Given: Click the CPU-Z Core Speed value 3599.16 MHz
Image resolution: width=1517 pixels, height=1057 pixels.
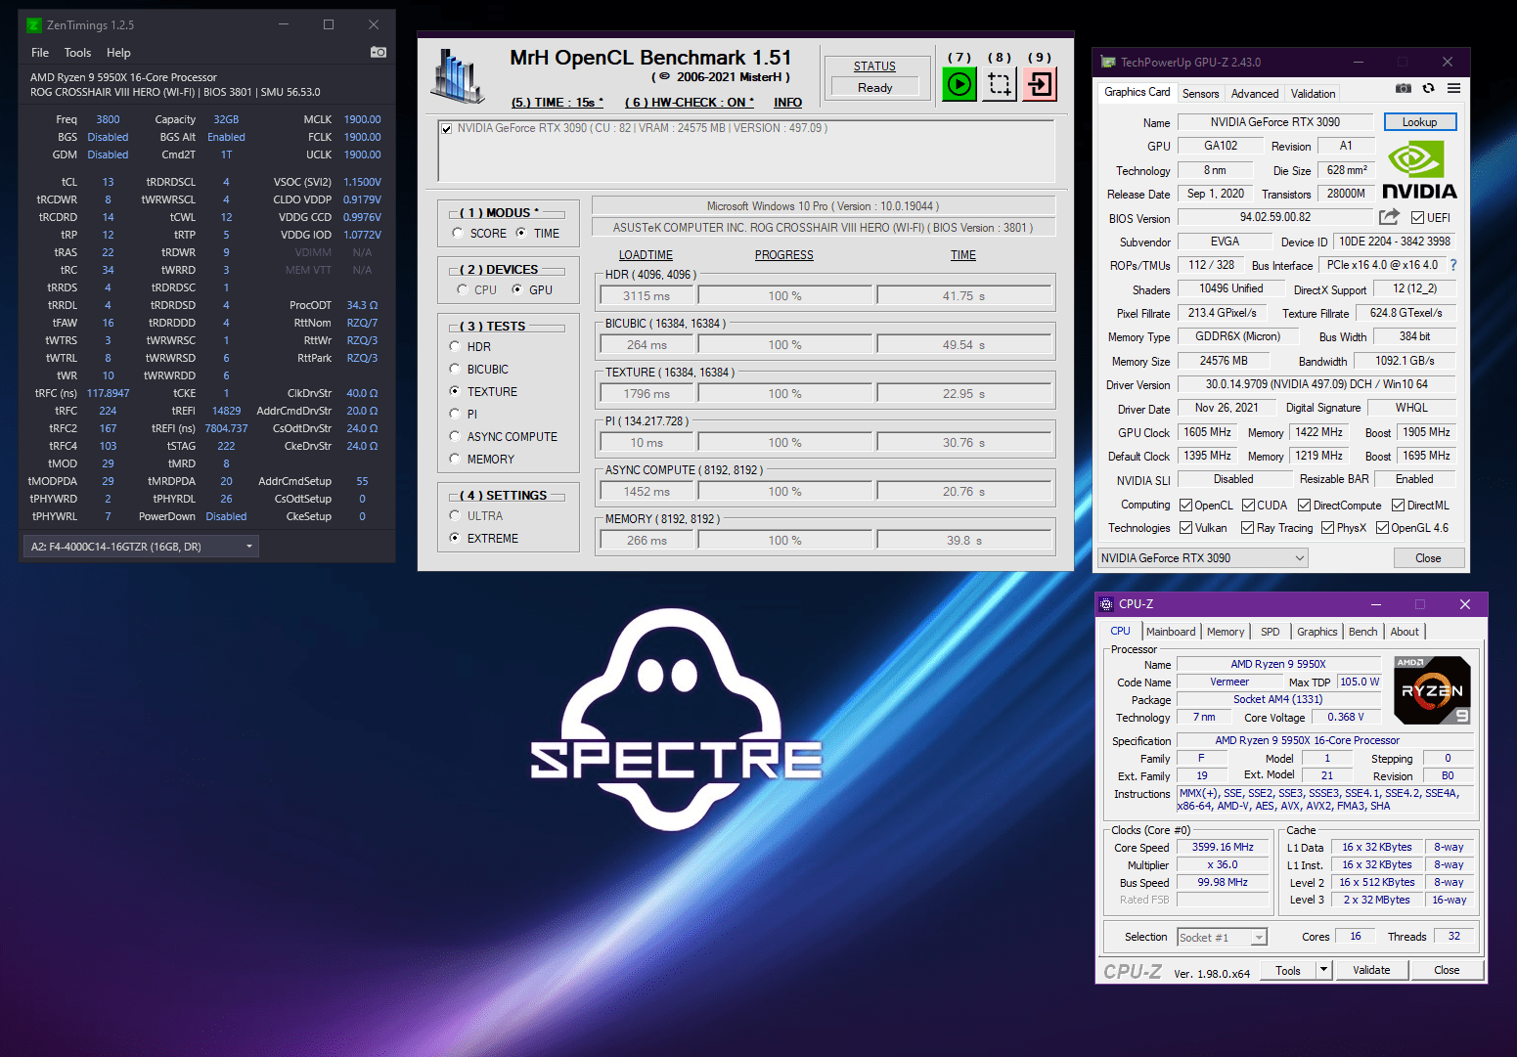Looking at the screenshot, I should pyautogui.click(x=1223, y=847).
